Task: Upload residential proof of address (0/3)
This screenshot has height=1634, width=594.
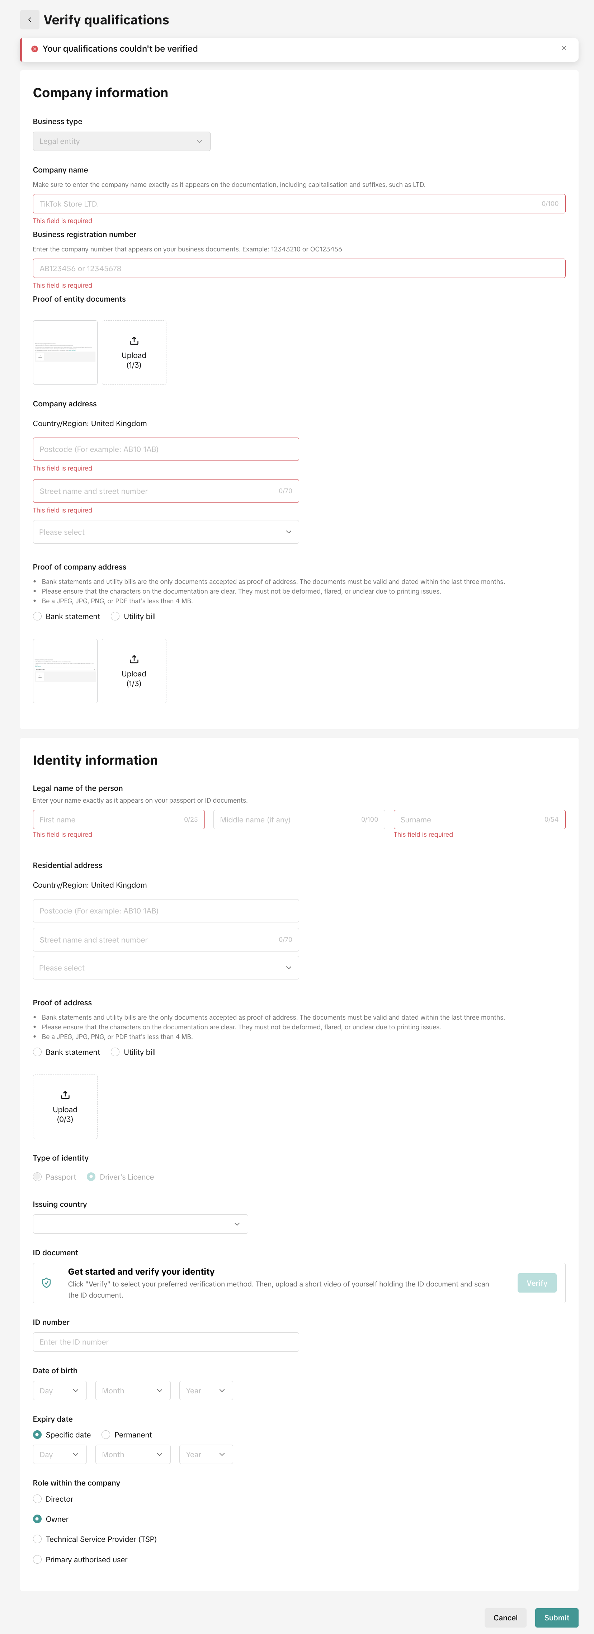Action: [65, 1107]
